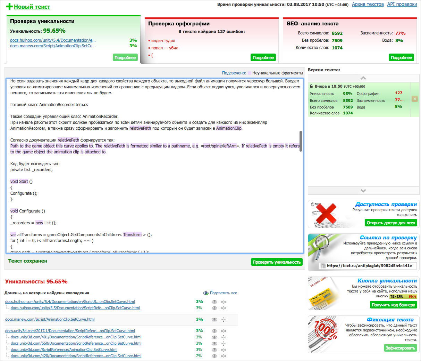Click the lock icon on Вчера в 10:50 version
The height and width of the screenshot is (361, 421).
click(311, 86)
